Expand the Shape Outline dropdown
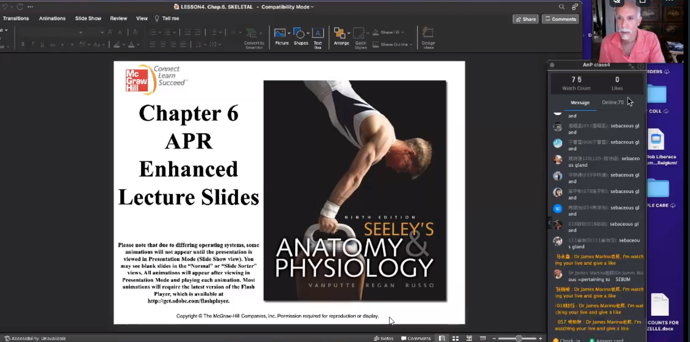The image size is (690, 342). 411,45
